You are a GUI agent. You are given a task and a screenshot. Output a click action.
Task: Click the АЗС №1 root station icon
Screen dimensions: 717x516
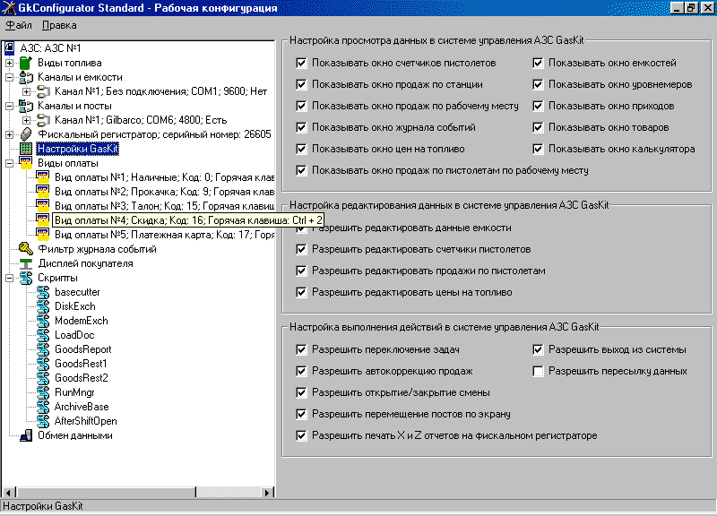click(9, 48)
